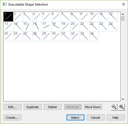128x124 pixels.
Task: Duplicate the selected shape
Action: tap(33, 107)
